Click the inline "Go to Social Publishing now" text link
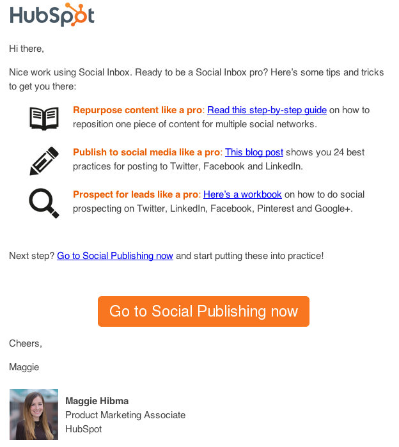399x447 pixels. (x=115, y=256)
